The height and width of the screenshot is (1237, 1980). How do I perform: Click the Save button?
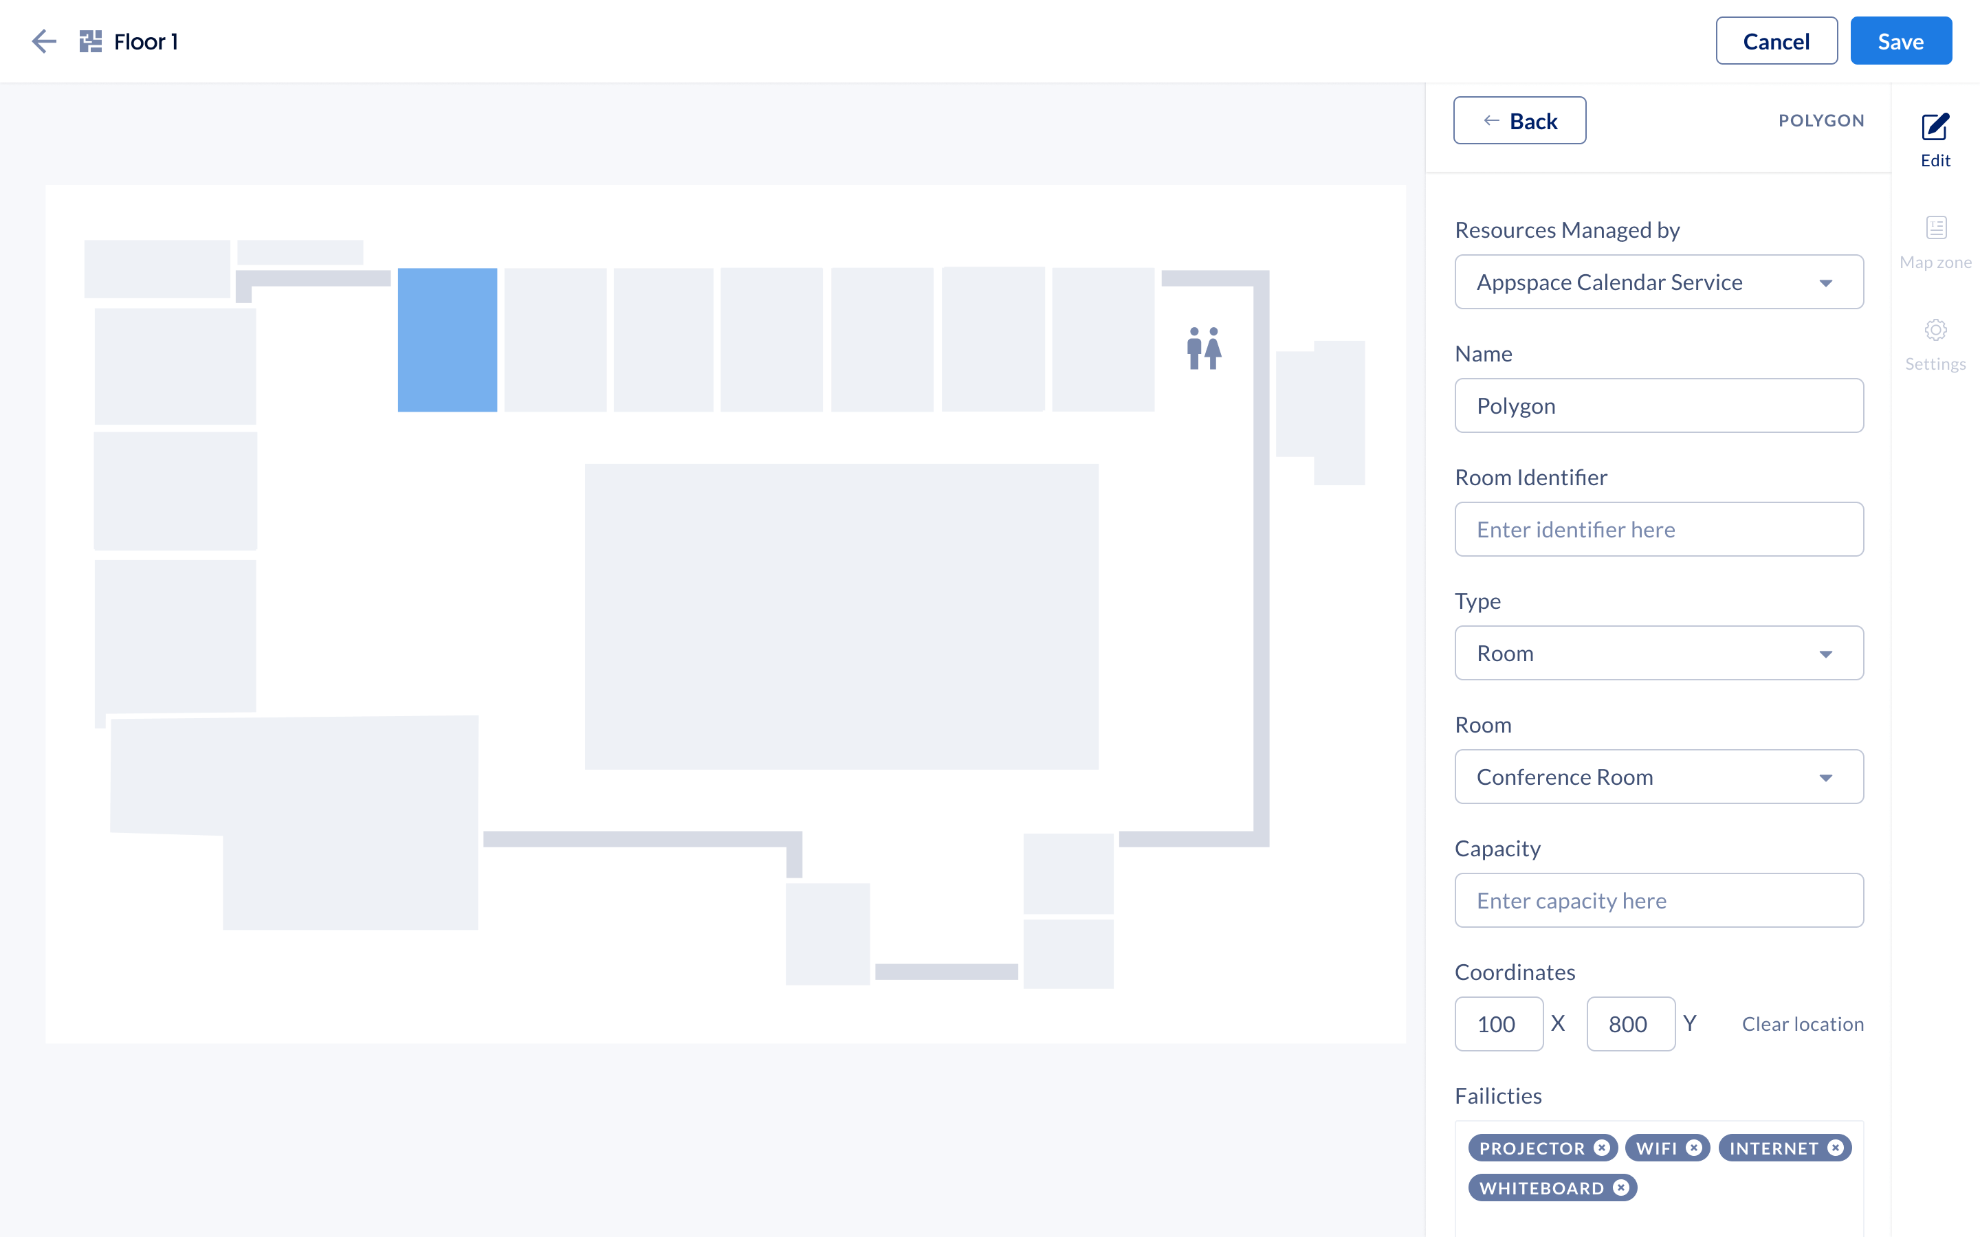[x=1900, y=41]
